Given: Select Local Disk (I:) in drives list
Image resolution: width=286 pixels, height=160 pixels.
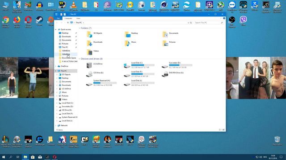Looking at the screenshot, I should [x=139, y=83].
